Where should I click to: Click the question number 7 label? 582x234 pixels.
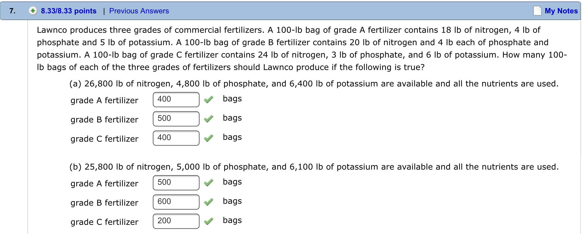12,11
